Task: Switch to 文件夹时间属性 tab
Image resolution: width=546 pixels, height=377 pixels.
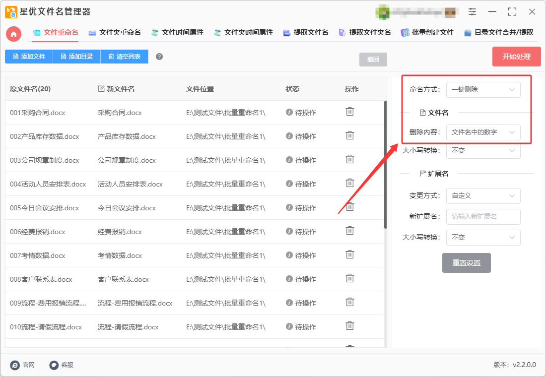Action: point(243,33)
